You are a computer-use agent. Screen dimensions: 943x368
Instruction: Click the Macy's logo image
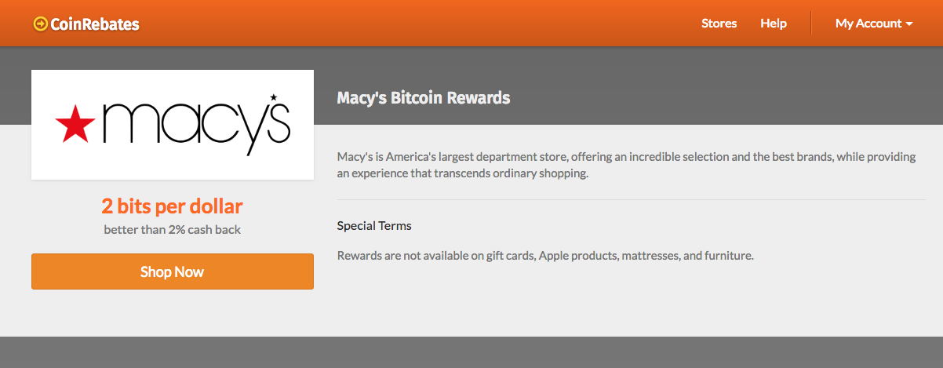[173, 124]
